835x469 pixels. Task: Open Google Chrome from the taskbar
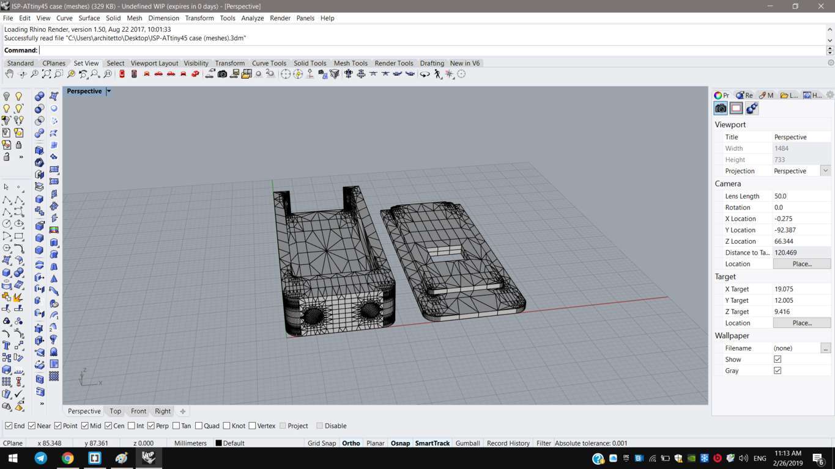[67, 458]
